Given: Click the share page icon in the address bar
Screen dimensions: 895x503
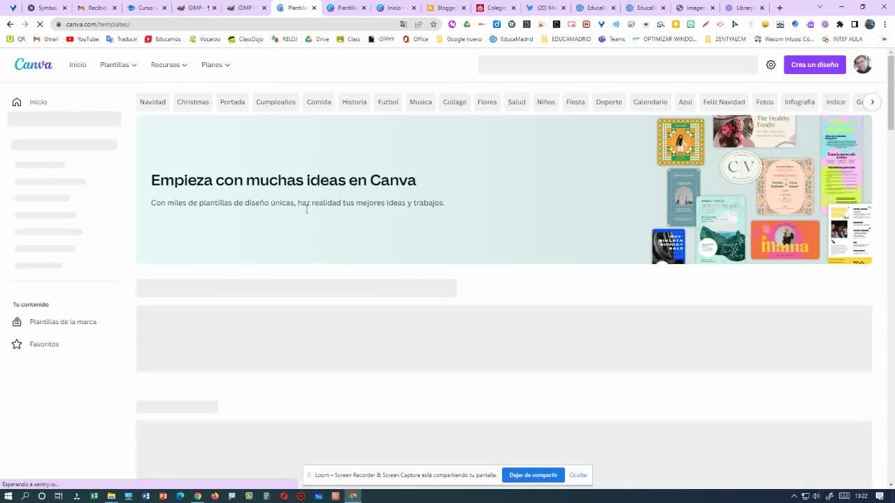Looking at the screenshot, I should [x=418, y=24].
